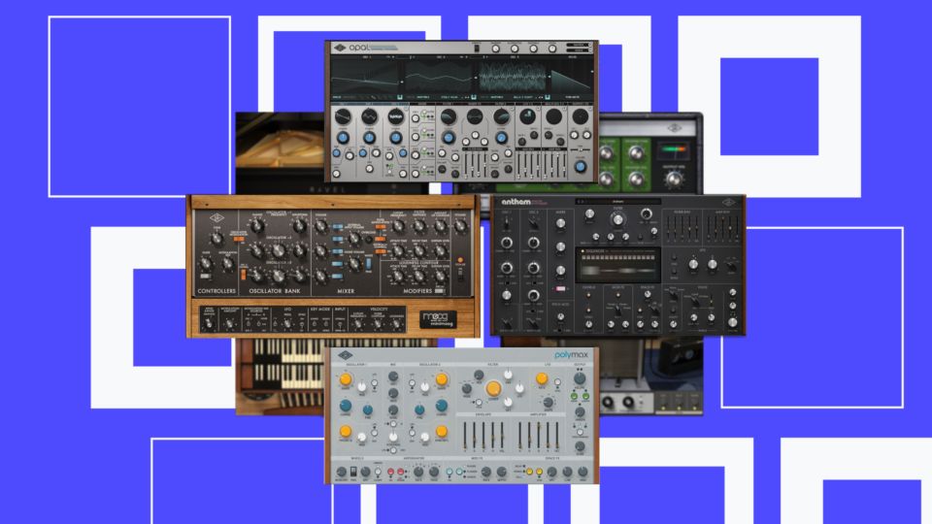Toggle the left red arpeggiator button in Polymax

390,472
